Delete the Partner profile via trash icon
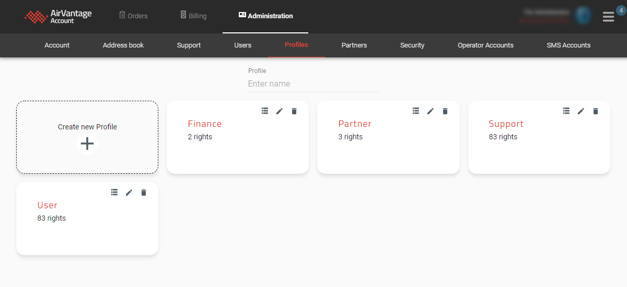627x287 pixels. click(x=445, y=111)
